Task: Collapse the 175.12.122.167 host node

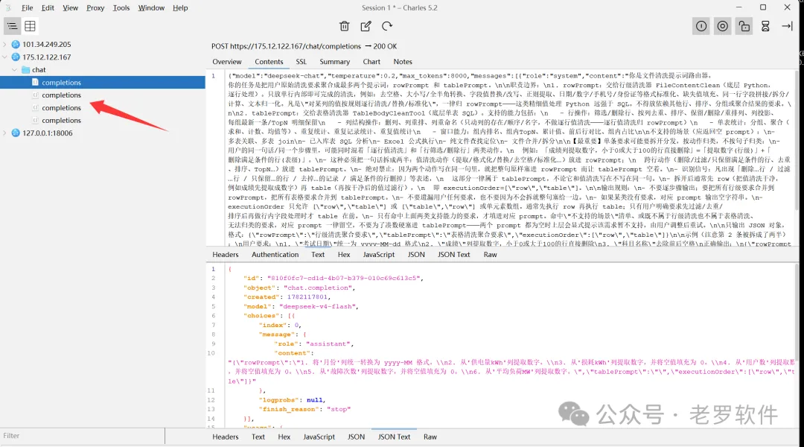Action: tap(5, 57)
